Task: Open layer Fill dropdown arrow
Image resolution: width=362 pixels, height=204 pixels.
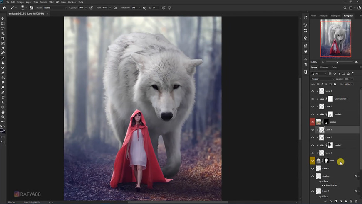Action: pyautogui.click(x=352, y=84)
